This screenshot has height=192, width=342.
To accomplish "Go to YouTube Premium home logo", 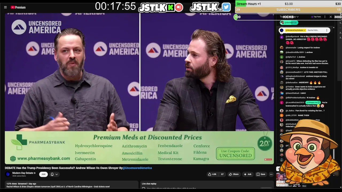I will point(18,7).
